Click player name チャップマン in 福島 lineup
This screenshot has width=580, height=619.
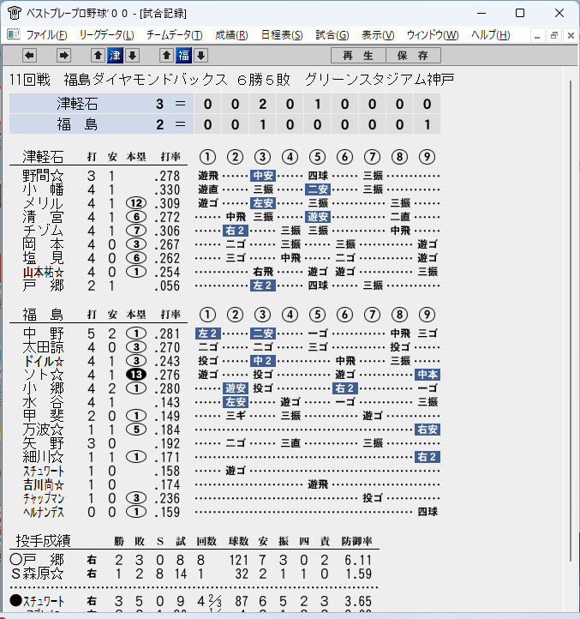pos(44,498)
